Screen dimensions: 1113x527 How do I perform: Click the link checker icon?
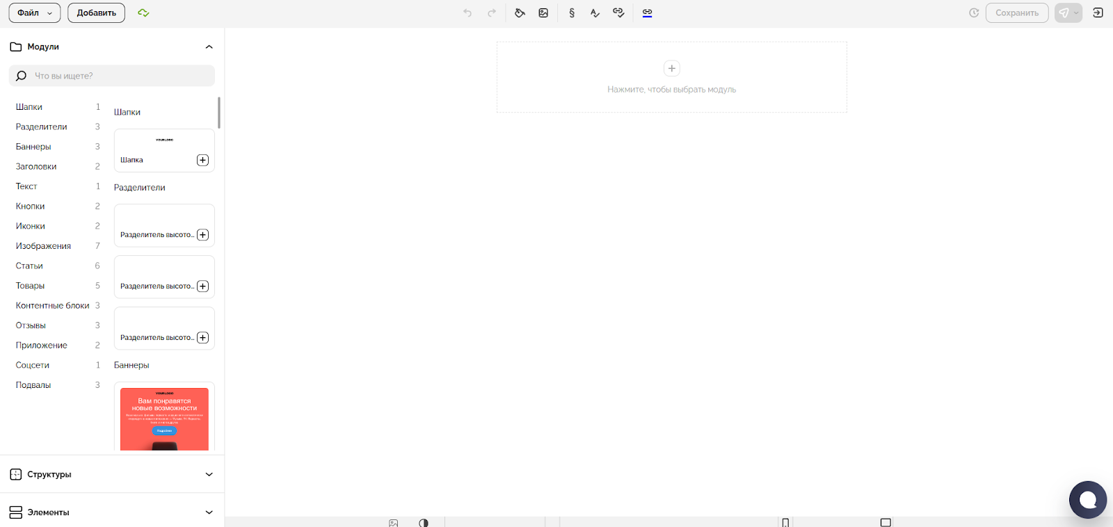618,13
